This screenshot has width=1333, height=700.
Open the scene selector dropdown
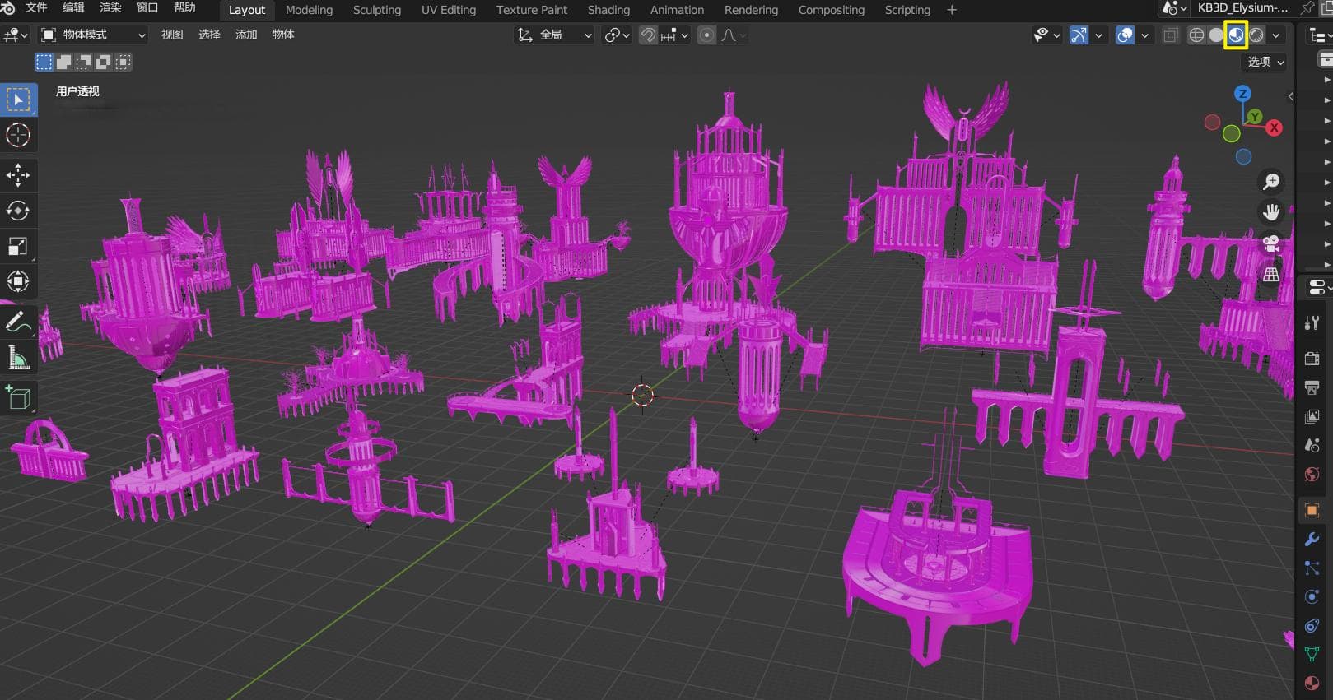click(x=1172, y=8)
